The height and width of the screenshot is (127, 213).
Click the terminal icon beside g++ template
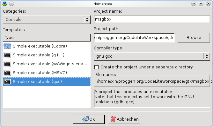[7, 55]
